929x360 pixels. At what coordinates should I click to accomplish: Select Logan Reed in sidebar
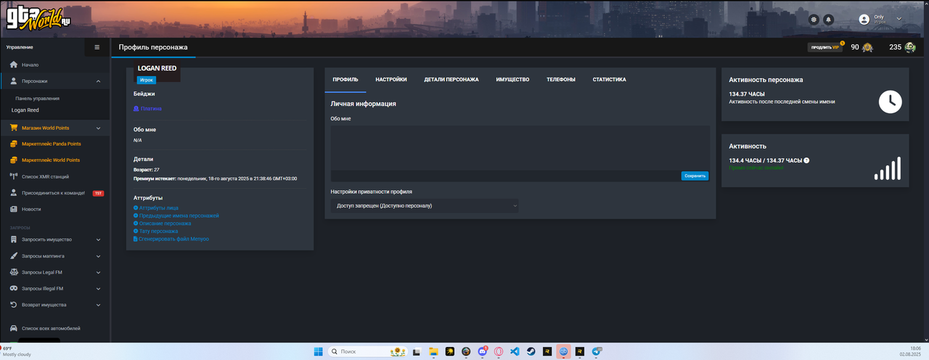point(25,110)
